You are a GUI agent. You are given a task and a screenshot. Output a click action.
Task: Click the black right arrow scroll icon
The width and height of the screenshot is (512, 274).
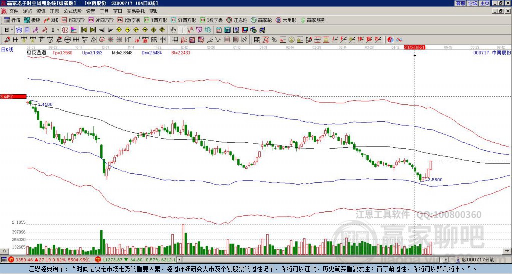[x=110, y=30]
